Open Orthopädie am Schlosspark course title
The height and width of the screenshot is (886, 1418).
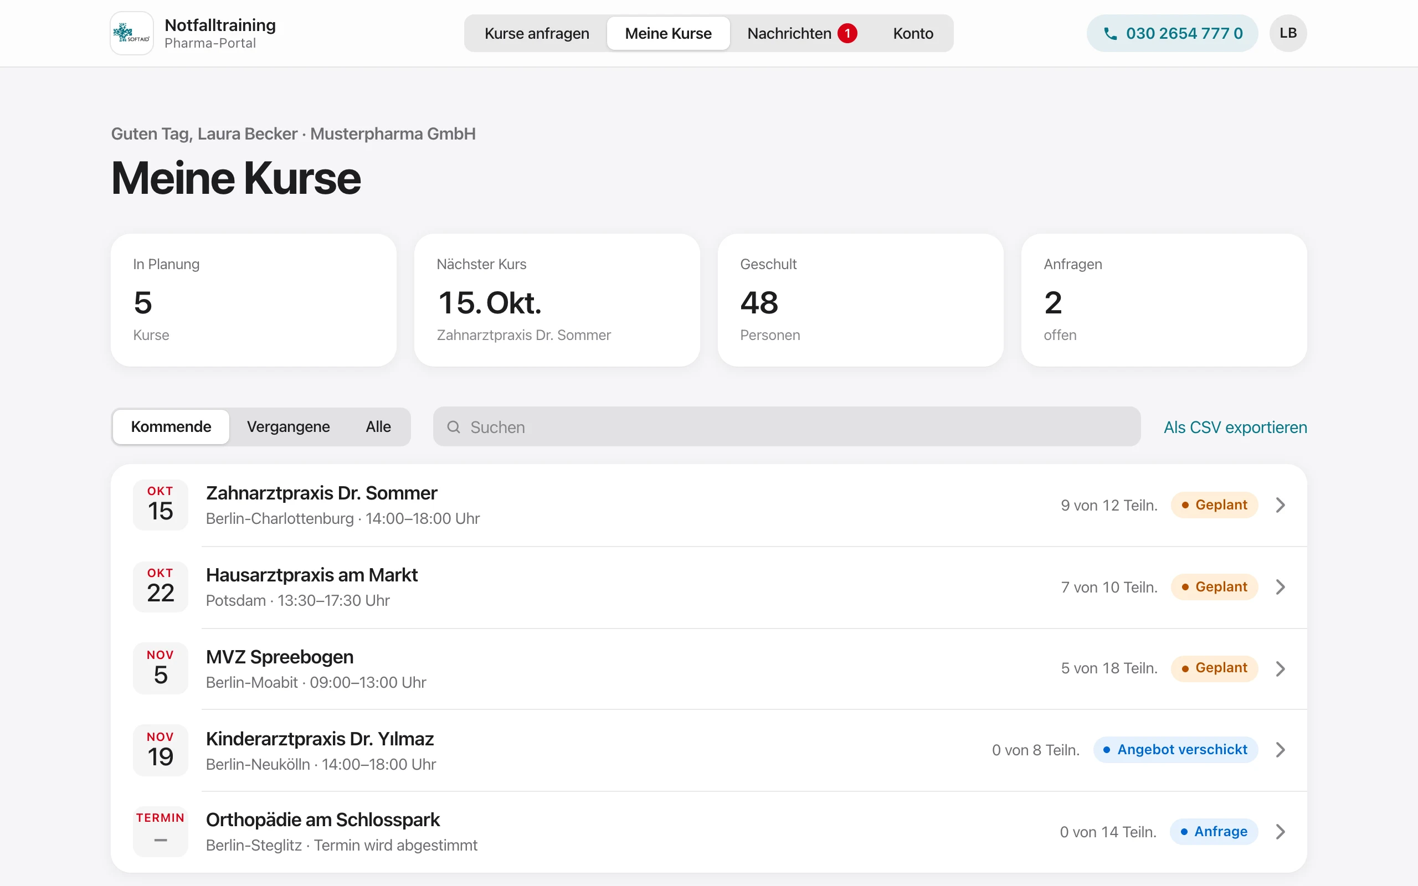[x=322, y=820]
